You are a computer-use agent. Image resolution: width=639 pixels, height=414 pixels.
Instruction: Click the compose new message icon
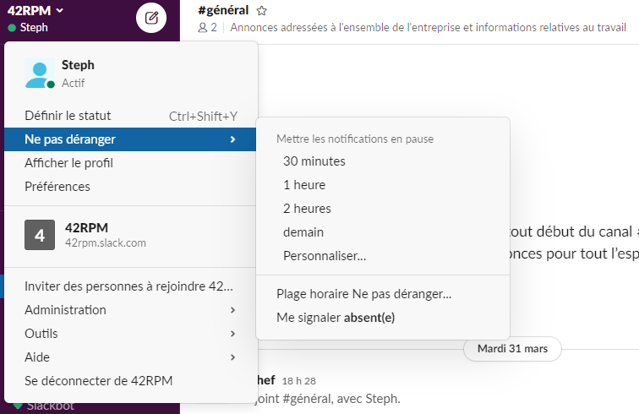(151, 18)
